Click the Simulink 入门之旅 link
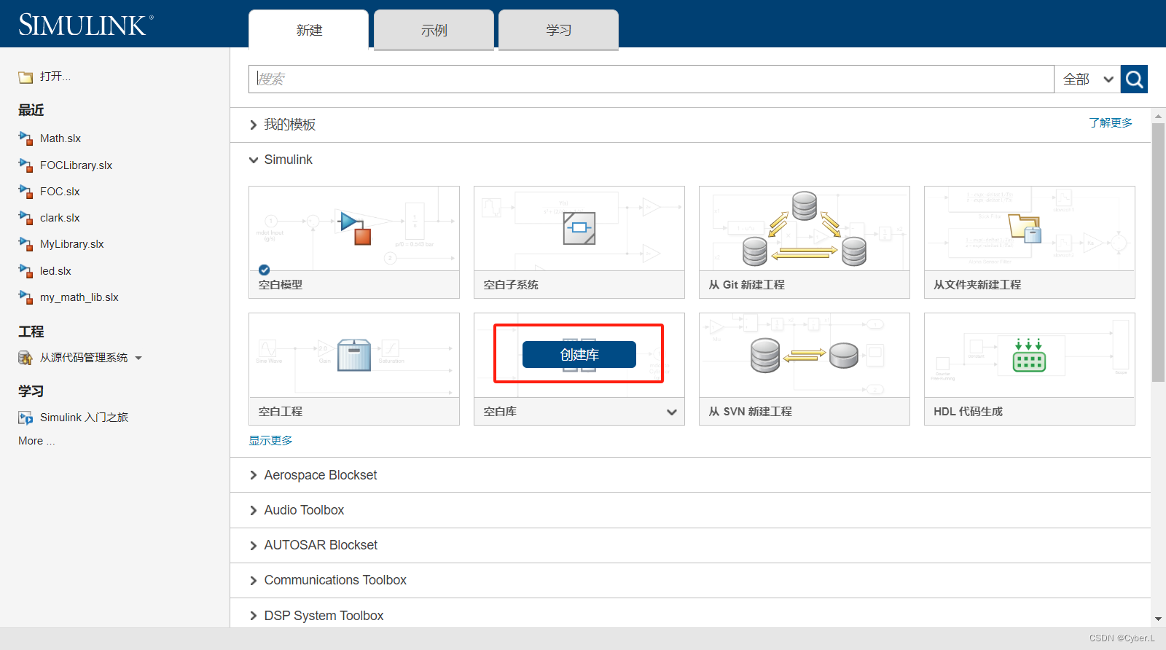 click(84, 418)
